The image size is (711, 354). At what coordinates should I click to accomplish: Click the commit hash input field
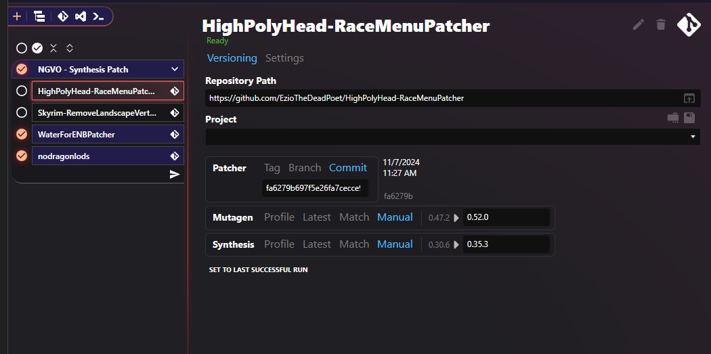pos(315,188)
